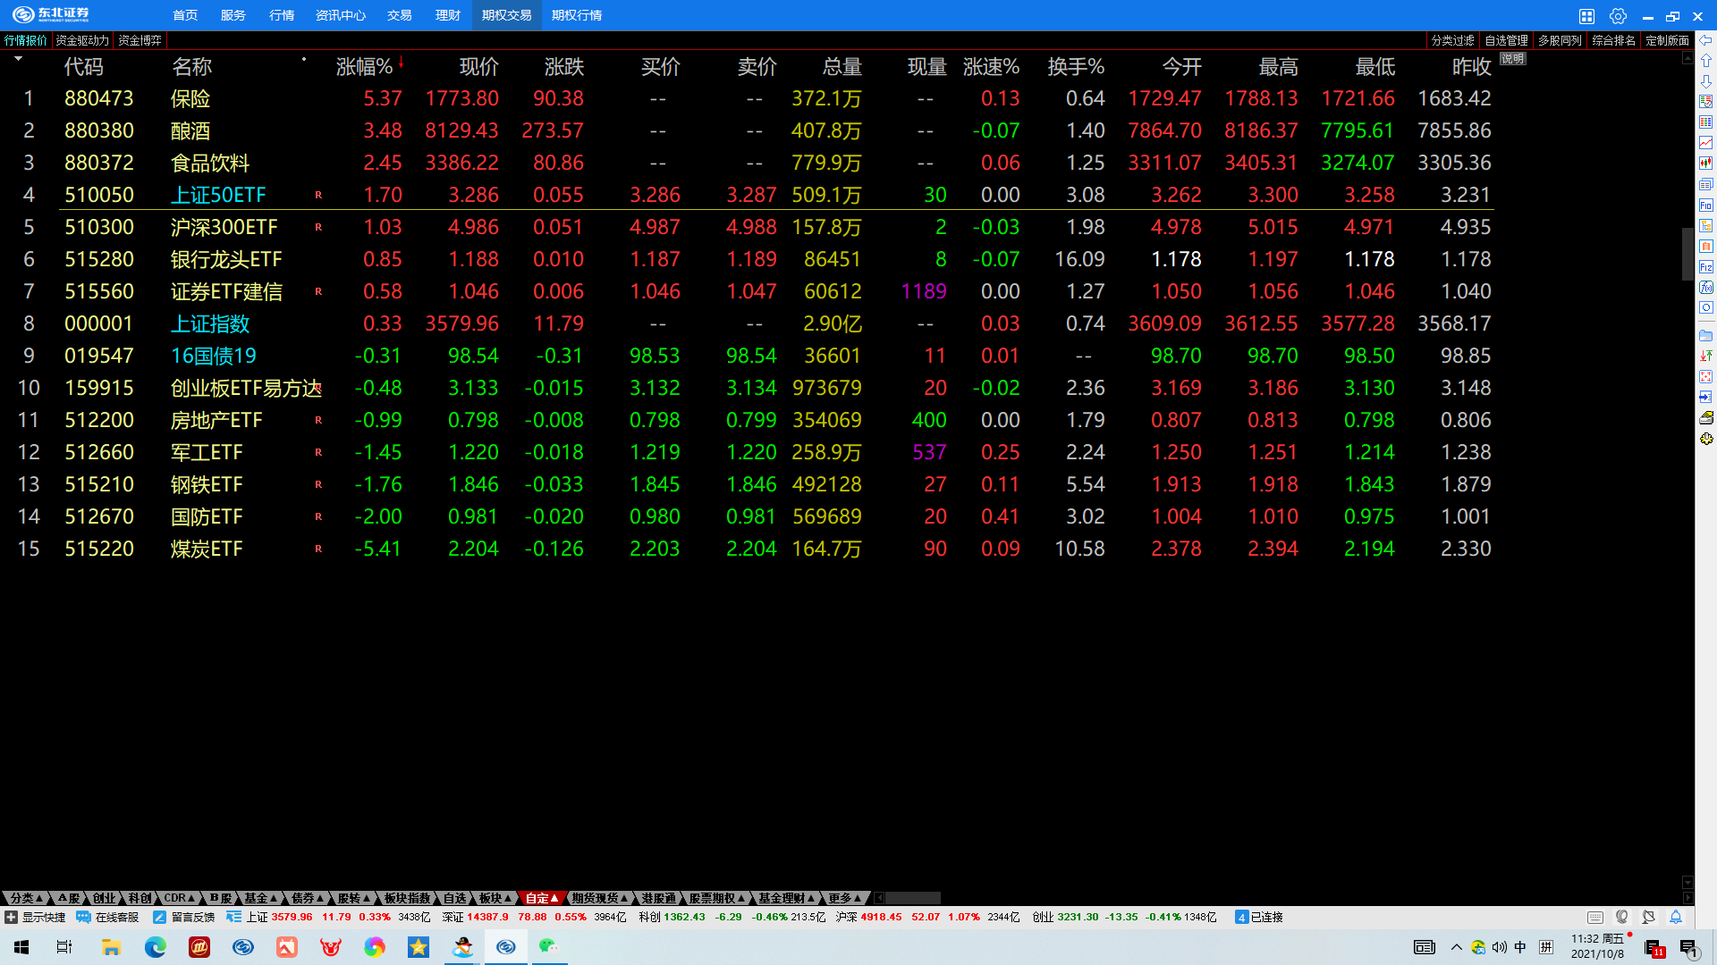This screenshot has height=965, width=1717.
Task: Expand the 分类 bottom tab dropdown
Action: (x=26, y=898)
